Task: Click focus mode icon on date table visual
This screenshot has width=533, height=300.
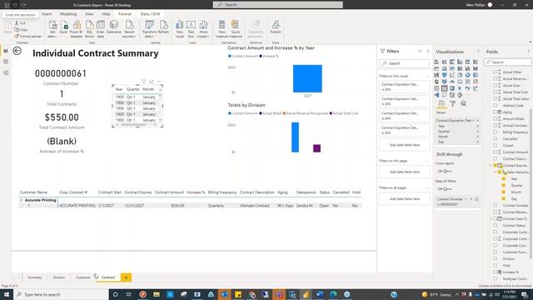Action: coord(152,82)
